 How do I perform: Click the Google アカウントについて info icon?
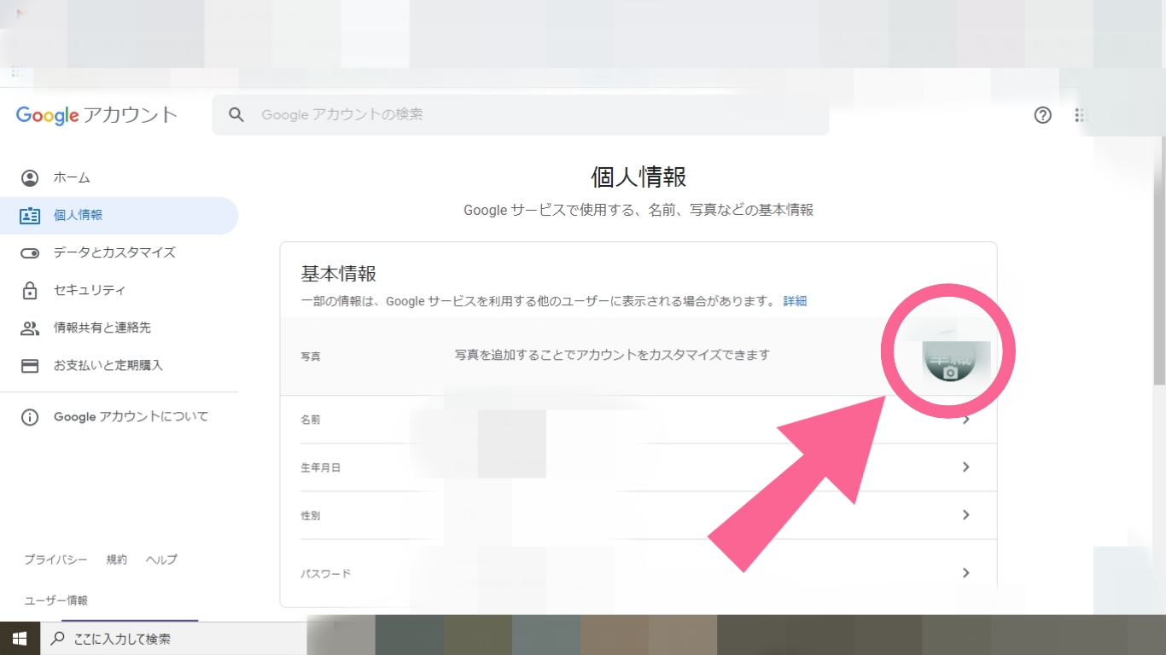(x=30, y=417)
